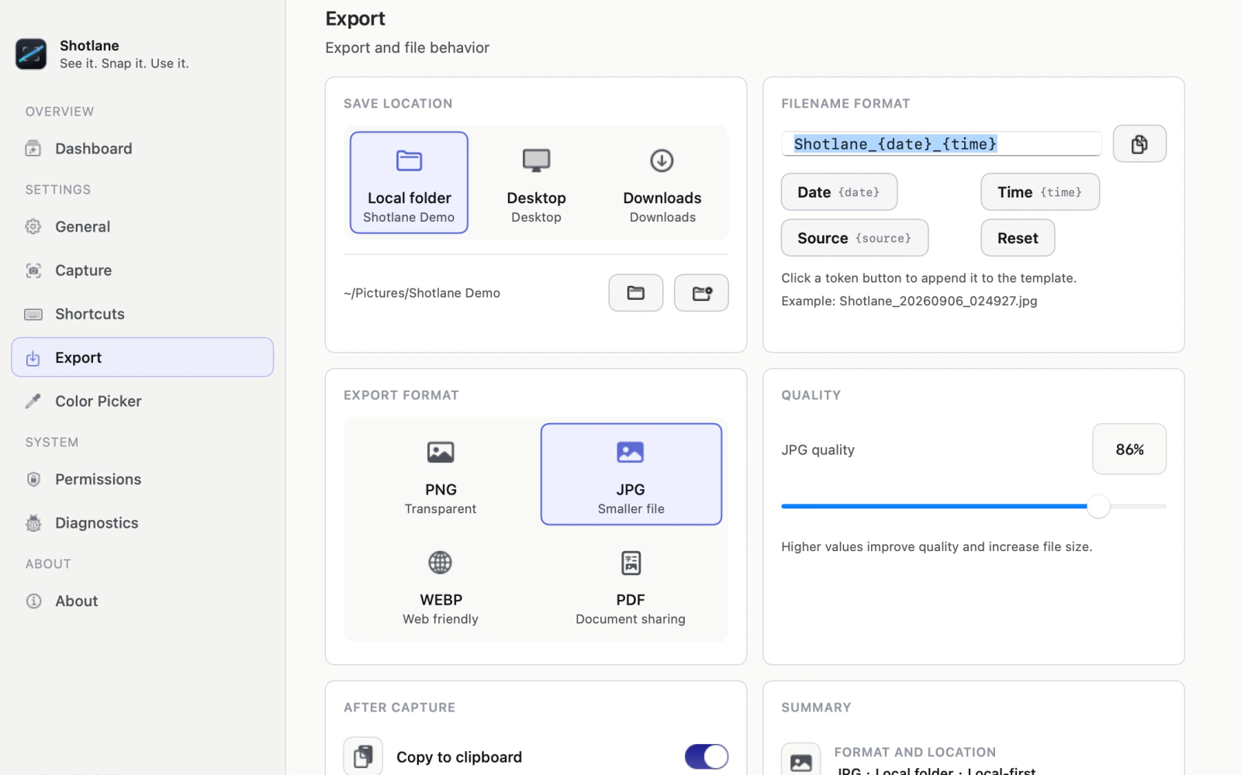Viewport: 1241px width, 775px height.
Task: Click the Export sidebar icon
Action: coord(33,358)
